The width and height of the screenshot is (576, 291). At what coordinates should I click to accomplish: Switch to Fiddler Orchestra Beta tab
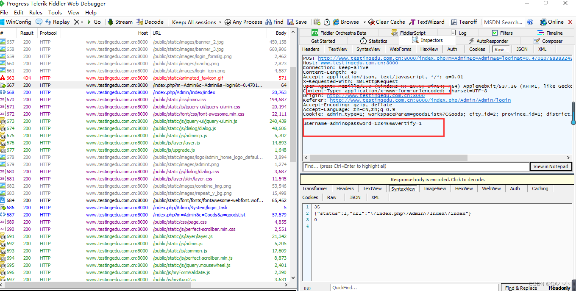pyautogui.click(x=339, y=33)
